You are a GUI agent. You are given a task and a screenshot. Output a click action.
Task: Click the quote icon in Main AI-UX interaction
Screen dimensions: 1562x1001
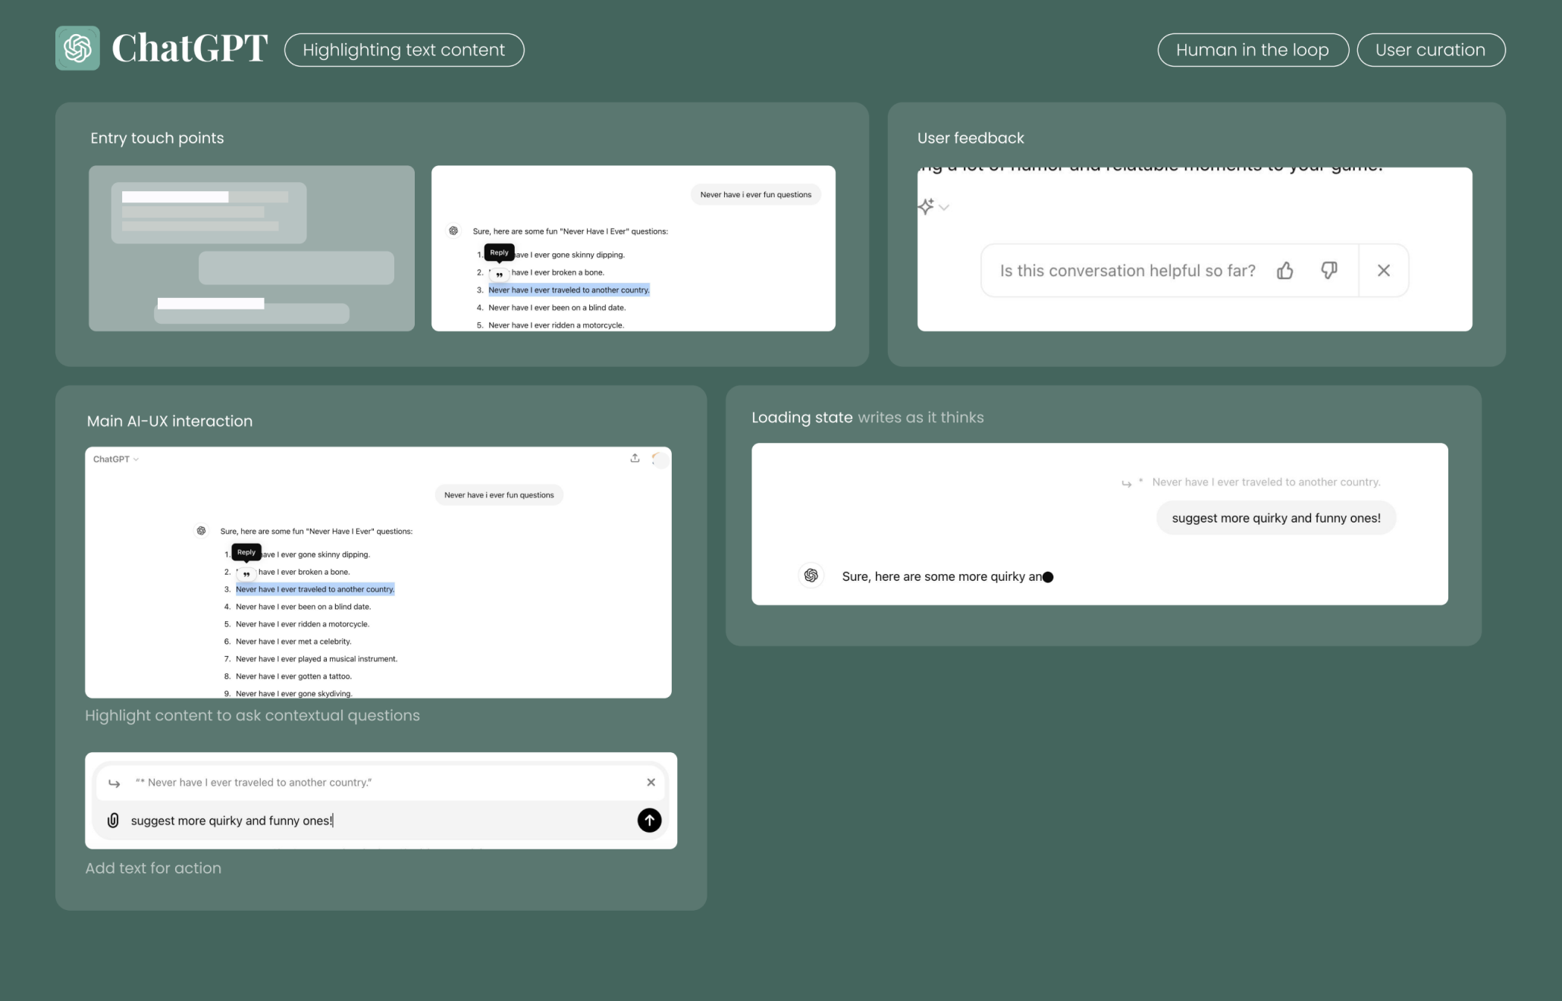pyautogui.click(x=246, y=574)
